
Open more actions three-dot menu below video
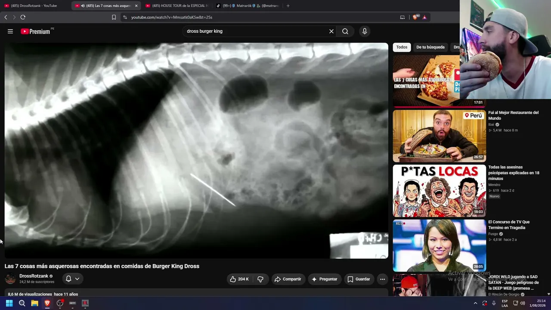point(382,279)
